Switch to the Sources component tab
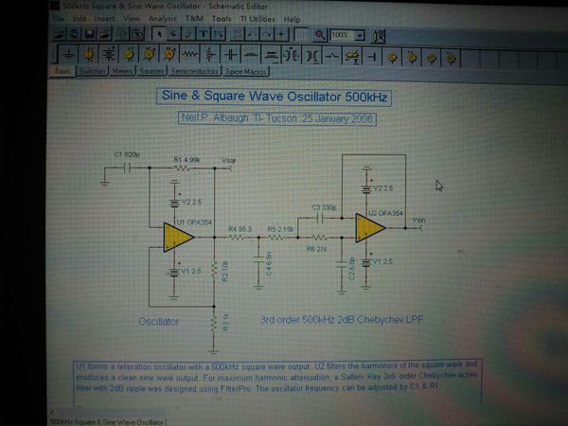This screenshot has height=426, width=568. [x=151, y=71]
